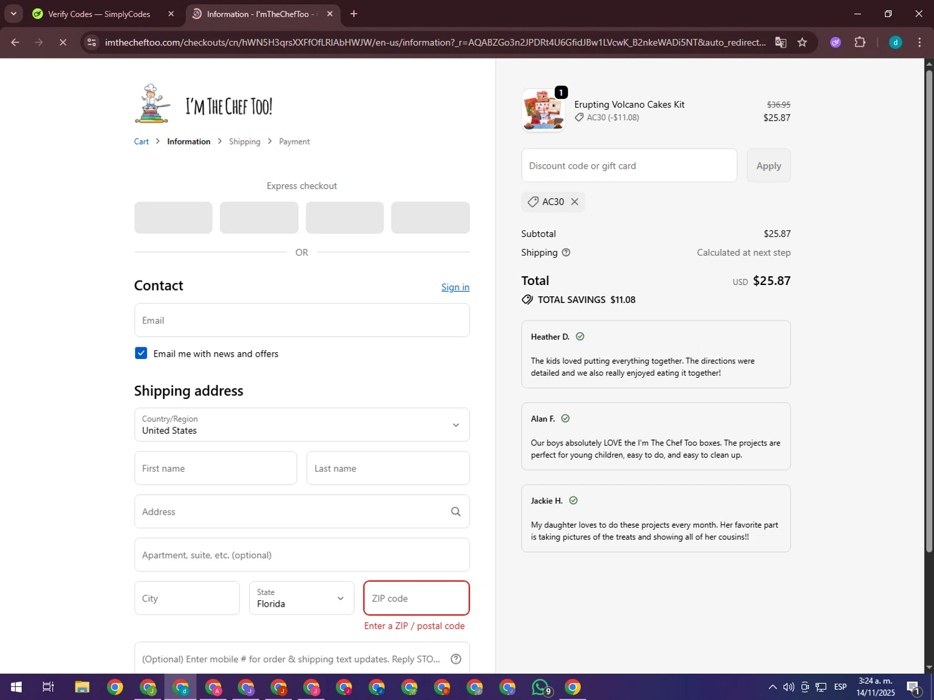Viewport: 934px width, 700px height.
Task: Open a new browser tab
Action: click(354, 14)
